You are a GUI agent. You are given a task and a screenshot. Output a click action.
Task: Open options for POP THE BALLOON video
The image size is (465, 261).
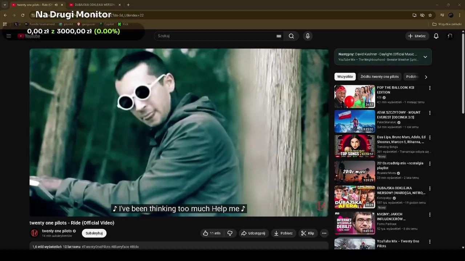(x=430, y=88)
